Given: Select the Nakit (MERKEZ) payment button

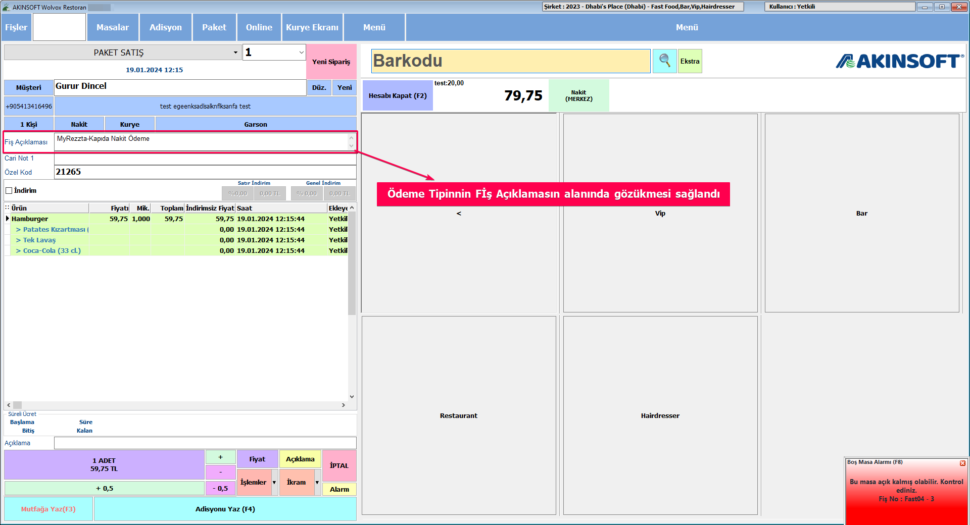Looking at the screenshot, I should pyautogui.click(x=579, y=95).
